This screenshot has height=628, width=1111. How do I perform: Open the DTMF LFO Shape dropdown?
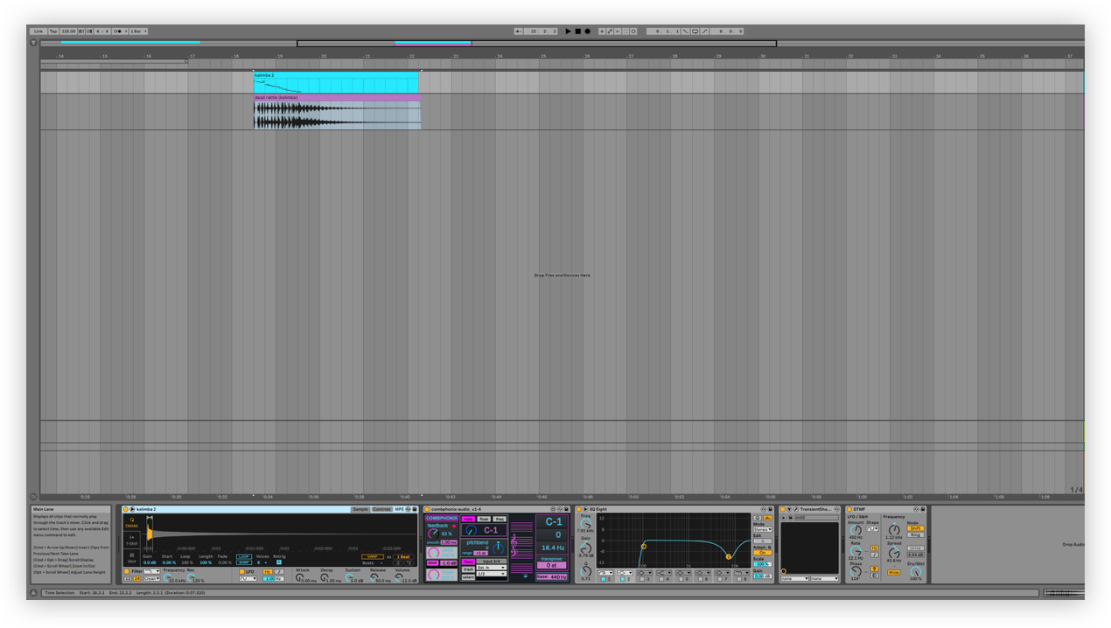pyautogui.click(x=872, y=529)
